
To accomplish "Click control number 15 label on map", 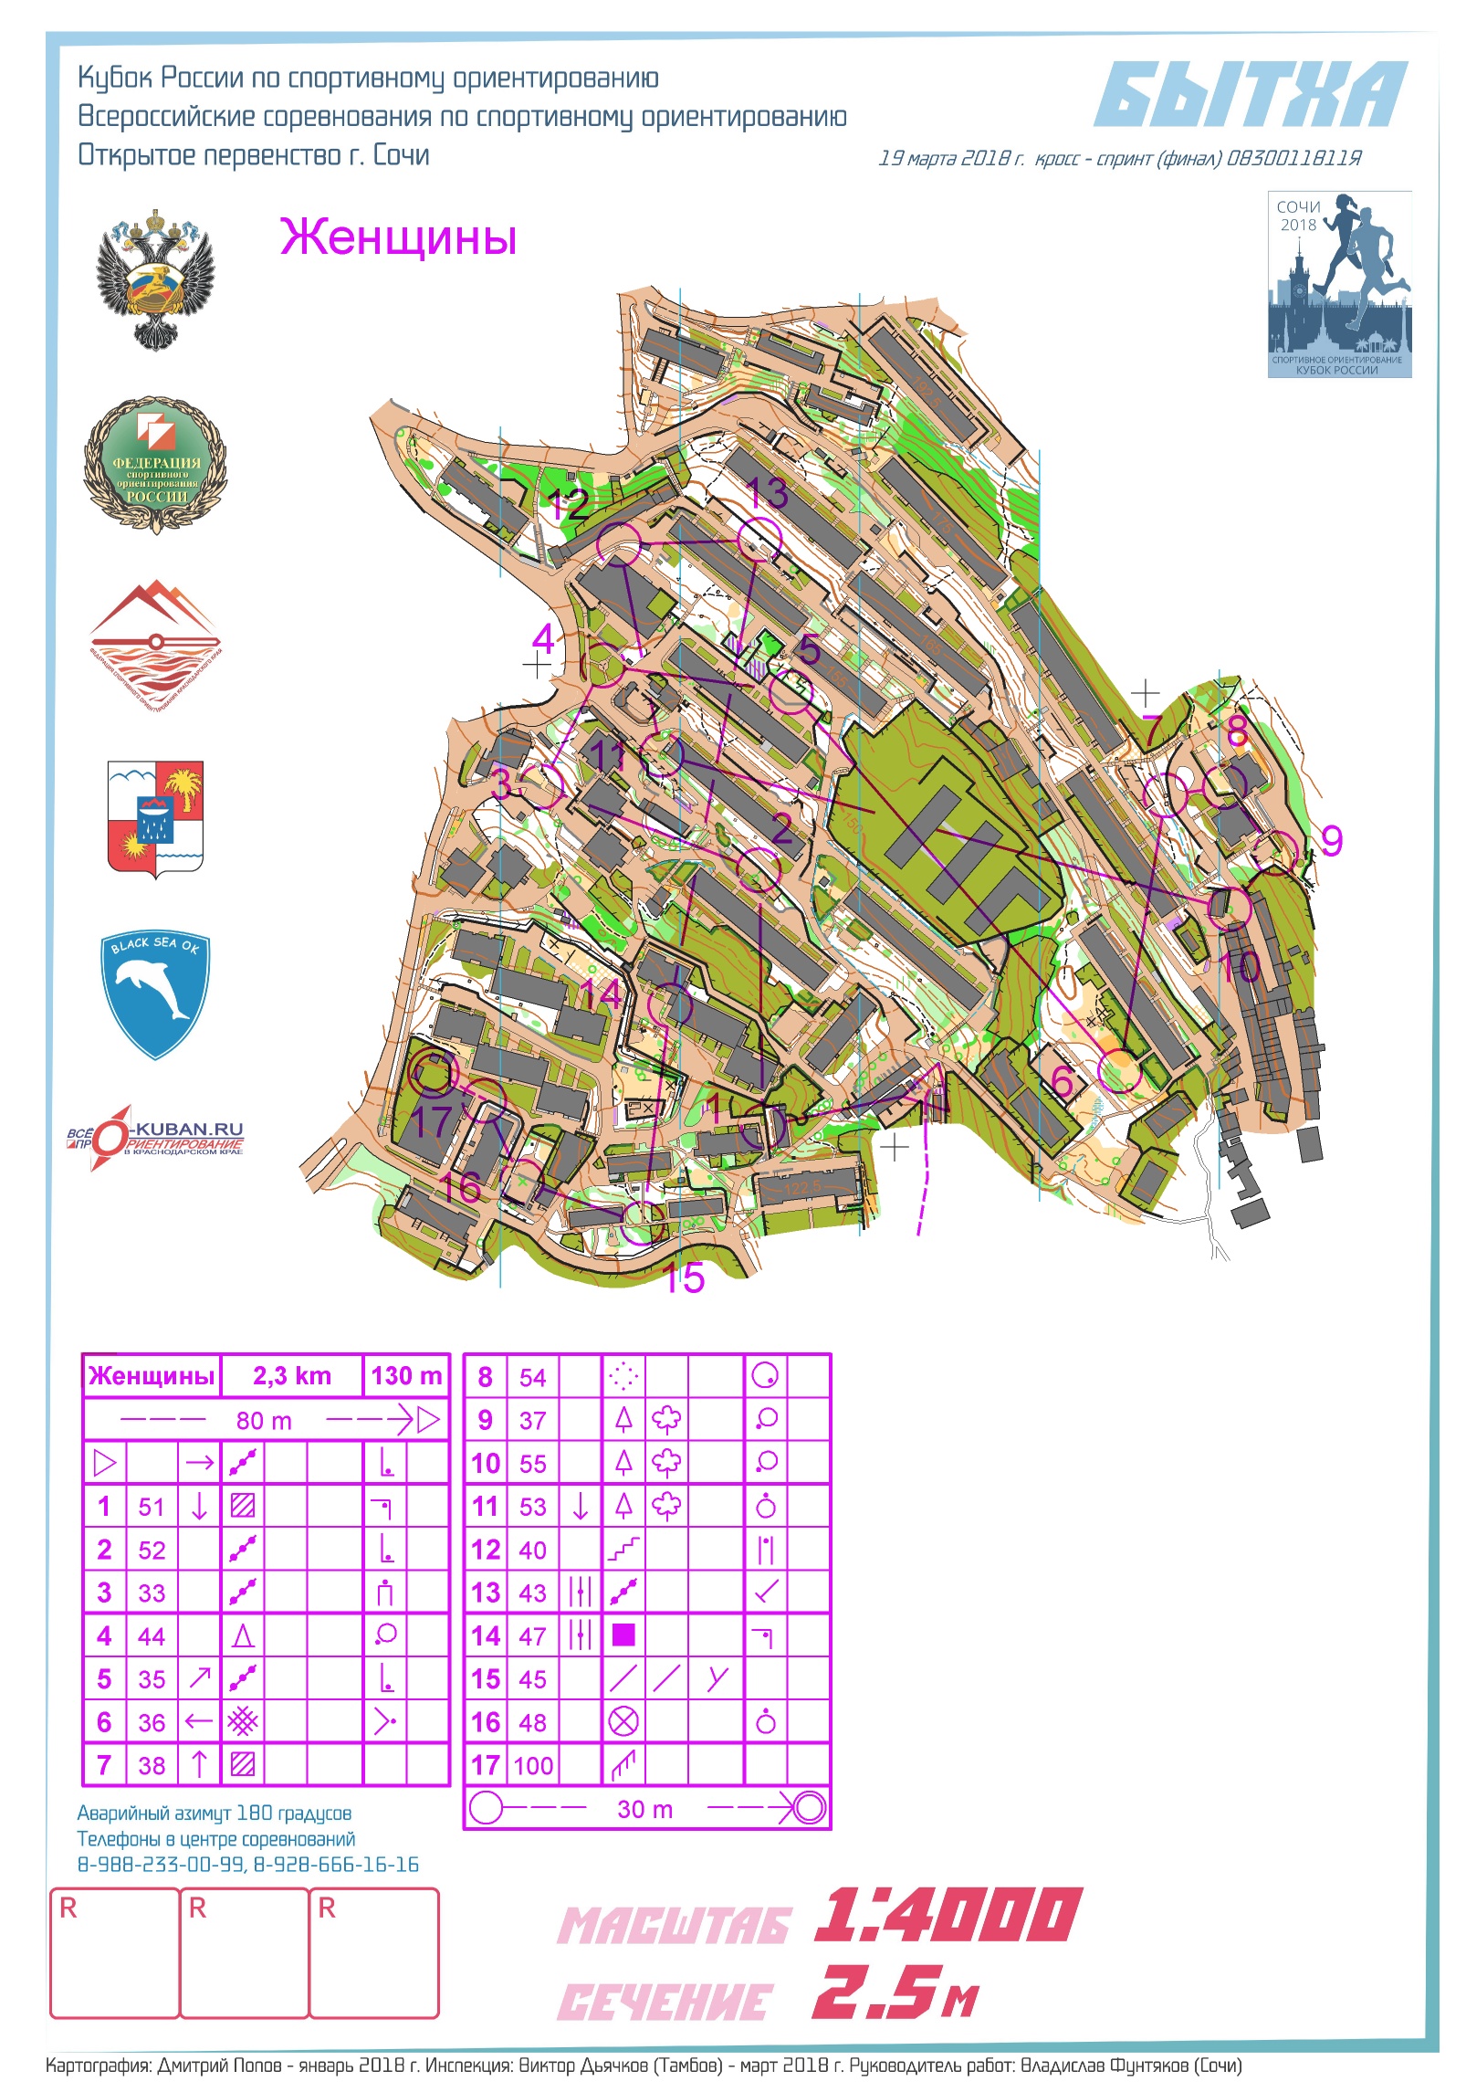I will (x=684, y=1278).
